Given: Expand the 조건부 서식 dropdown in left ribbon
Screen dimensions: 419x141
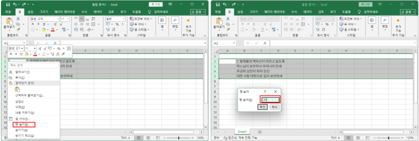Looking at the screenshot, I should (x=141, y=19).
